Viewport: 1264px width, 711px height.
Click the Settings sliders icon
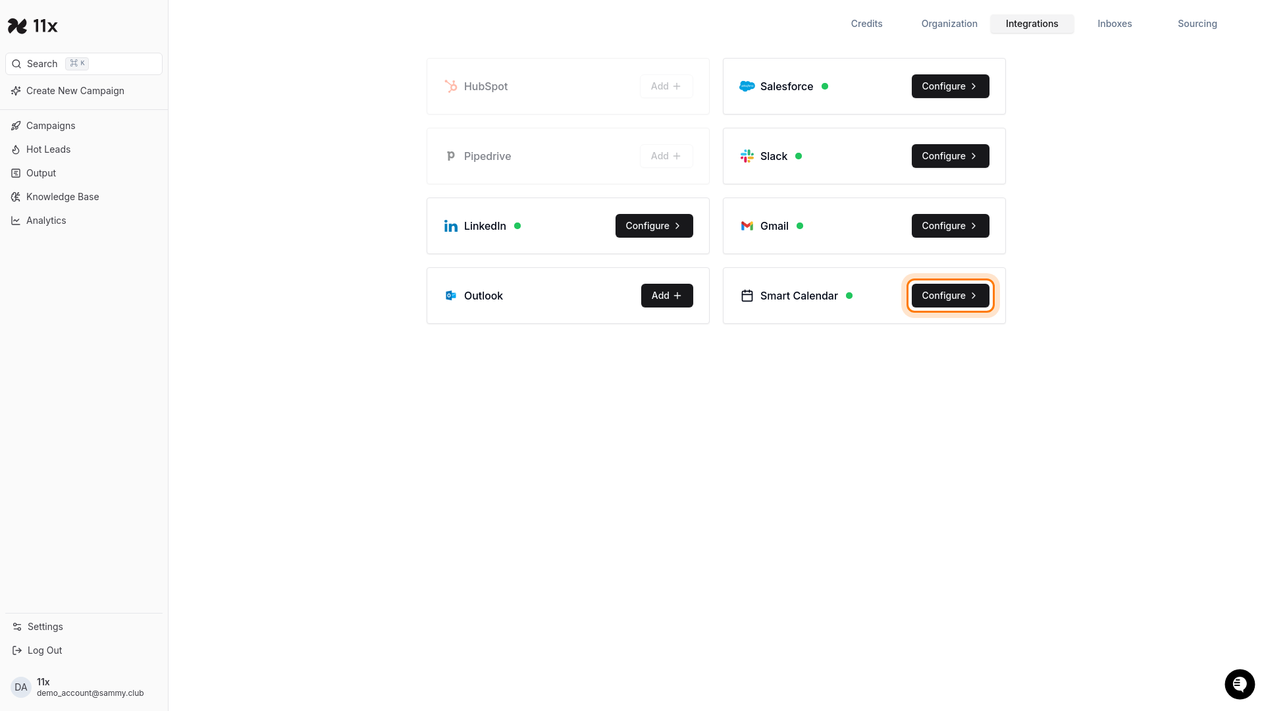[x=17, y=627]
